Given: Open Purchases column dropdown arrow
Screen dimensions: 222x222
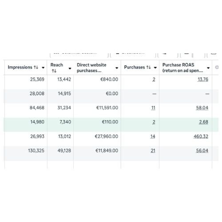Looking at the screenshot, I should (x=155, y=68).
